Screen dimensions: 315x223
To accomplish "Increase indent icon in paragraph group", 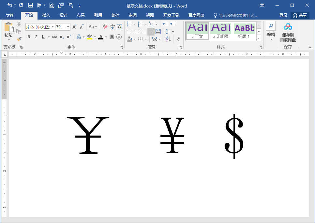I will click(172, 24).
